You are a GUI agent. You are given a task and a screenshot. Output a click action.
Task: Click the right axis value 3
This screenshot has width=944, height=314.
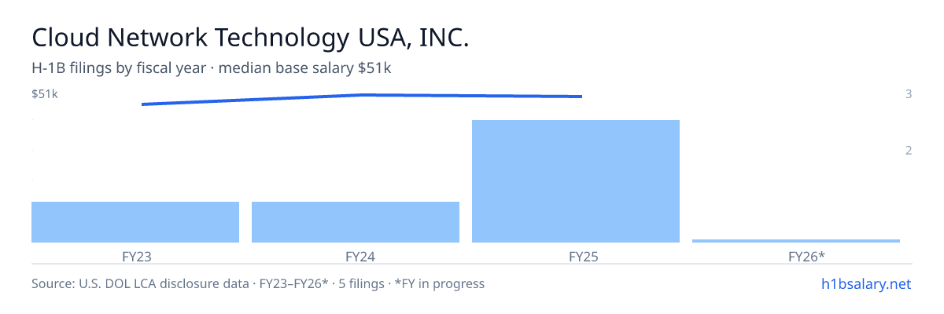[x=909, y=94]
